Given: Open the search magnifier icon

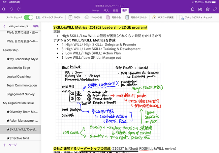Looking at the screenshot, I should (4, 9).
